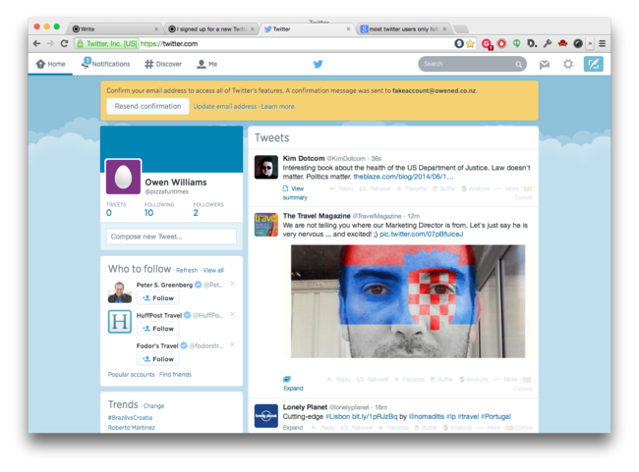Open Owen Williams' egg profile avatar
This screenshot has width=639, height=472.
pos(124,178)
